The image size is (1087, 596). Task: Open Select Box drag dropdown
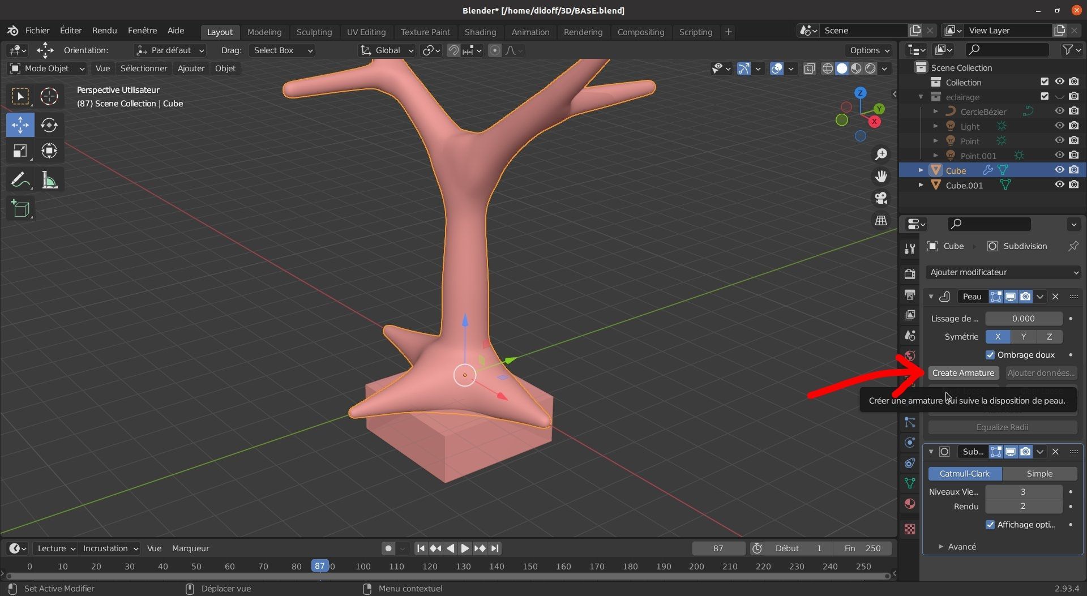[x=282, y=50]
